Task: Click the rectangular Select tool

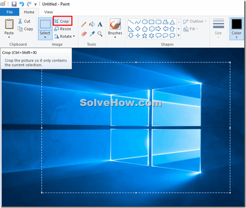Action: (45, 24)
